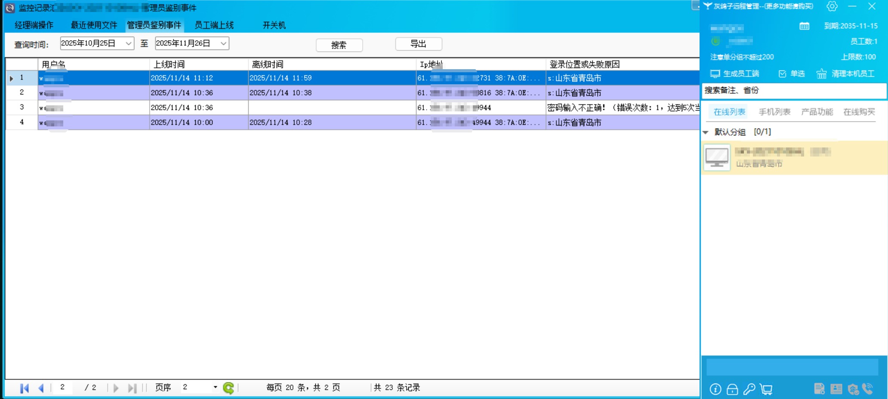Open the end date dropdown 2025年11月26日

tap(223, 43)
